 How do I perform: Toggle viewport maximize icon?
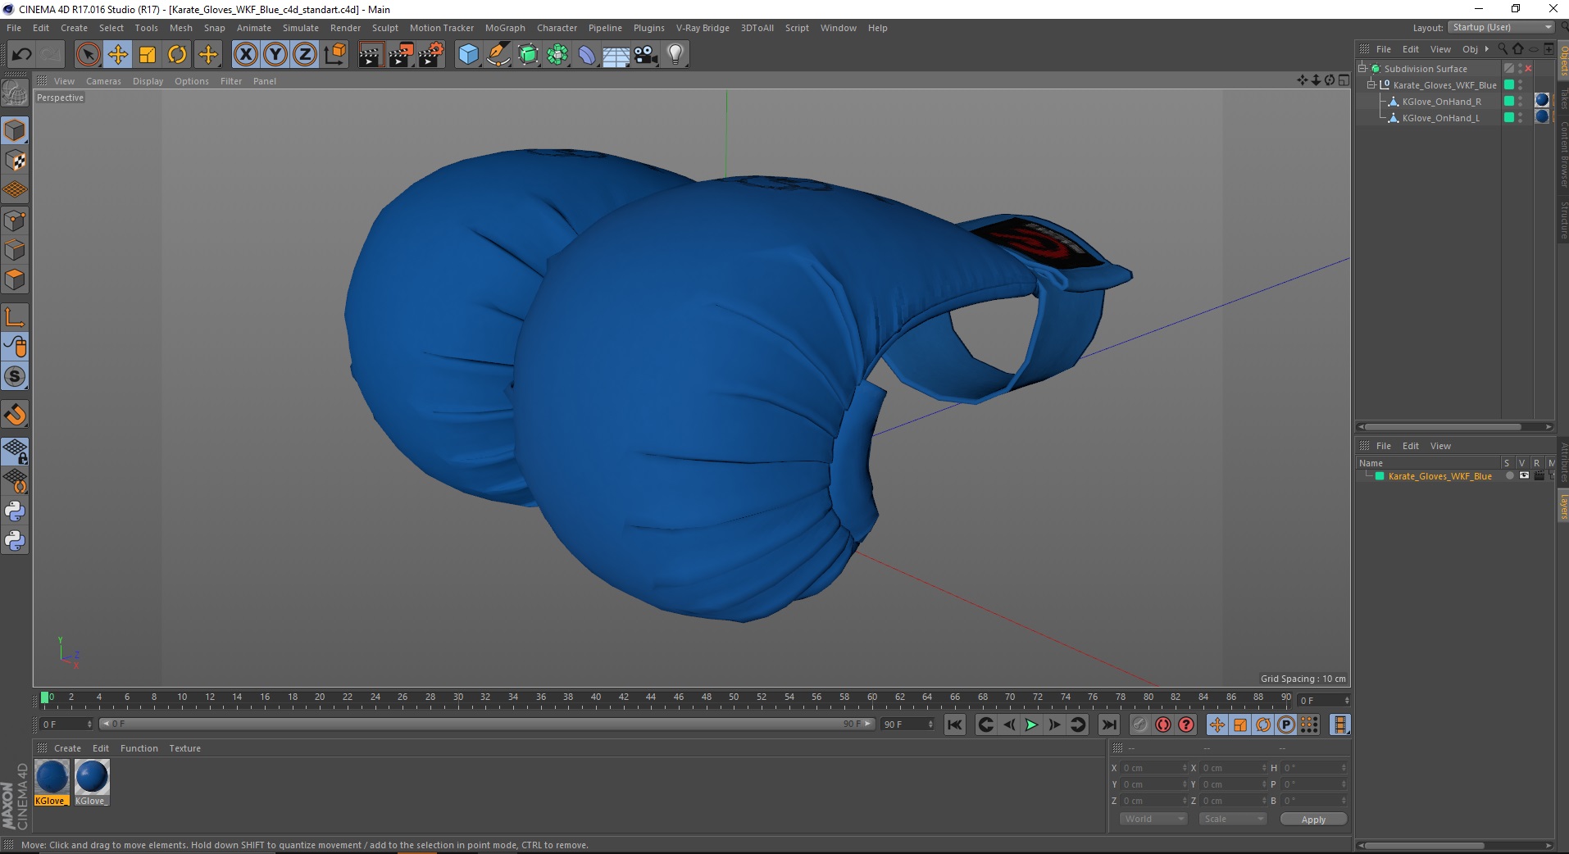click(x=1344, y=80)
